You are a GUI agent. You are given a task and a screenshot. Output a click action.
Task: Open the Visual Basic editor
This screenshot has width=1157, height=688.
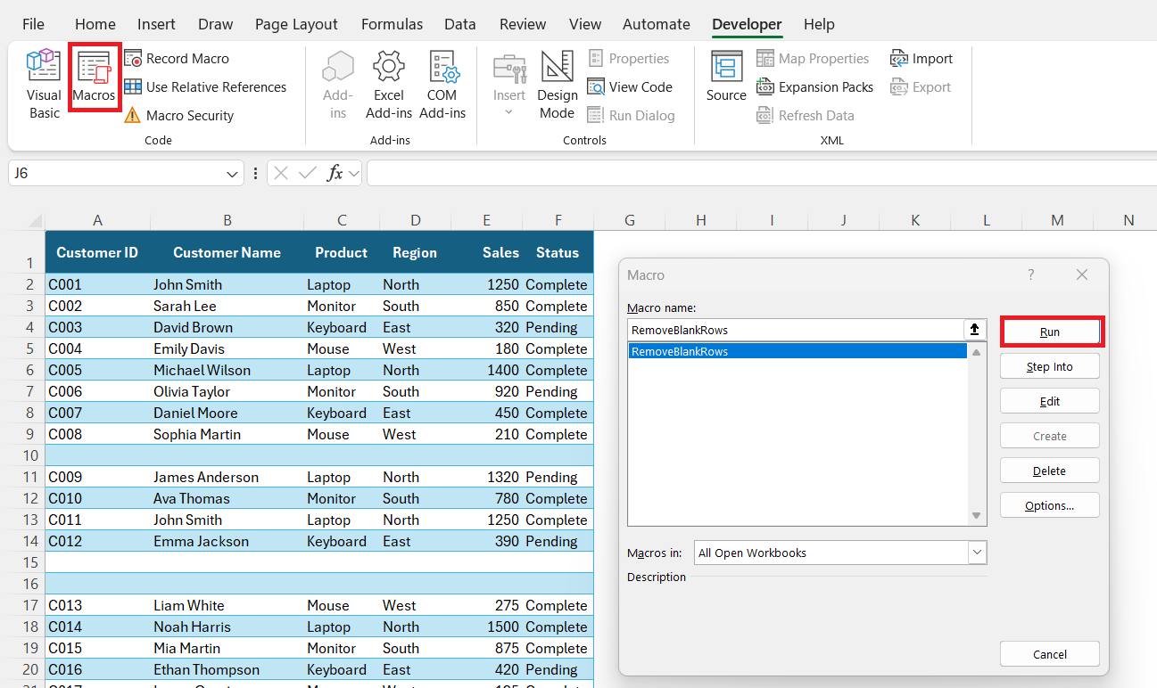pos(44,85)
